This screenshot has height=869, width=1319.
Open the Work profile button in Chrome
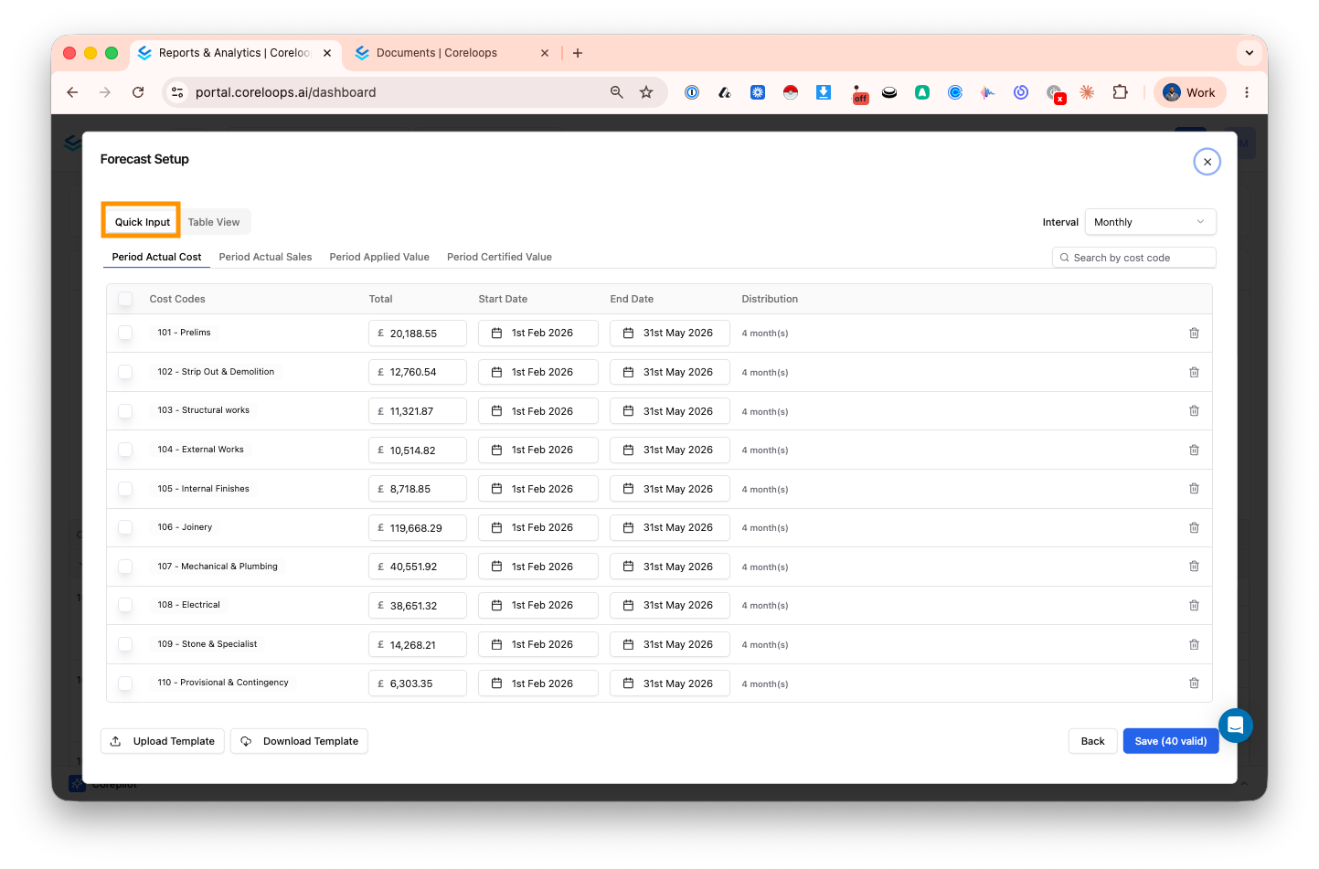pyautogui.click(x=1189, y=92)
